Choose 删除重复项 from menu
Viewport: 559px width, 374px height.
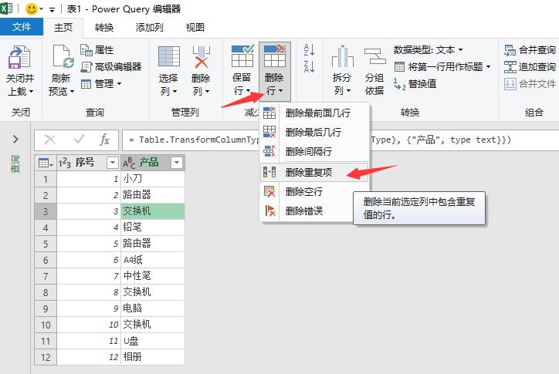click(314, 173)
